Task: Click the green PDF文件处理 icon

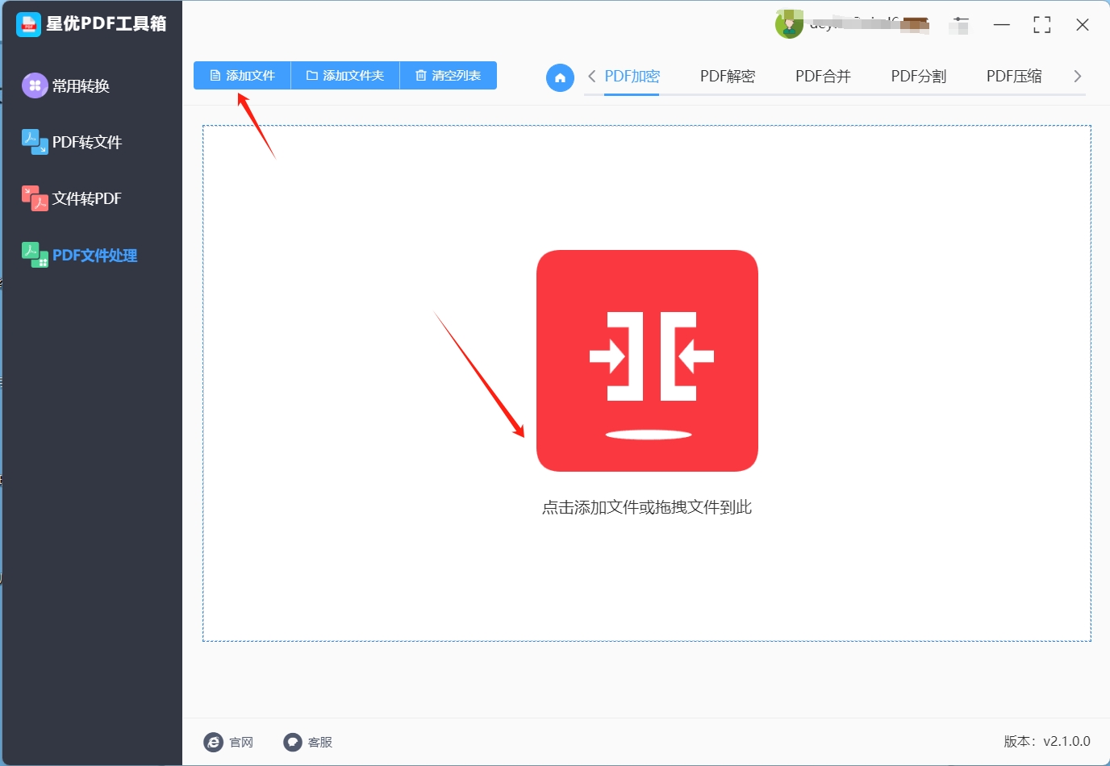Action: tap(35, 255)
